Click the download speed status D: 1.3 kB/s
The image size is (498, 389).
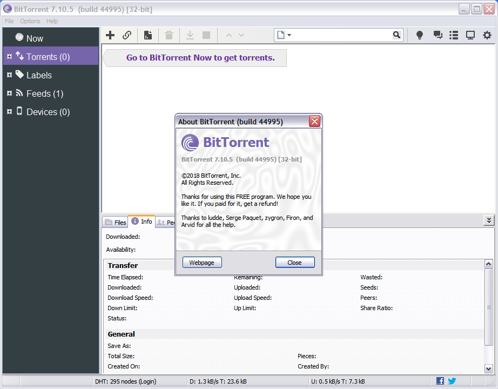218,381
